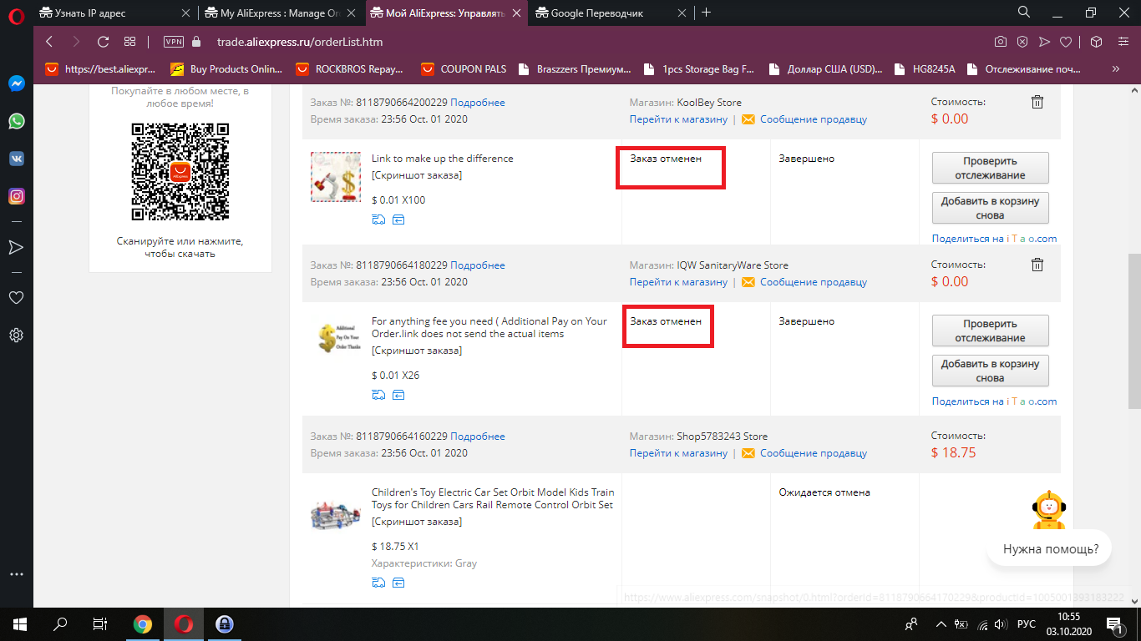This screenshot has height=641, width=1141.
Task: Switch to the Google Переводчик tab
Action: pyautogui.click(x=611, y=13)
